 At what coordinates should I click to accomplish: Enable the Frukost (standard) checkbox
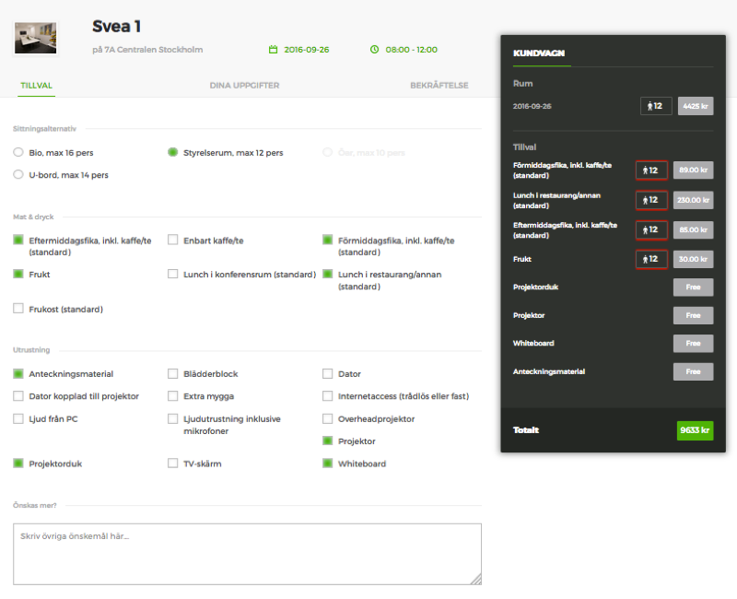[18, 309]
